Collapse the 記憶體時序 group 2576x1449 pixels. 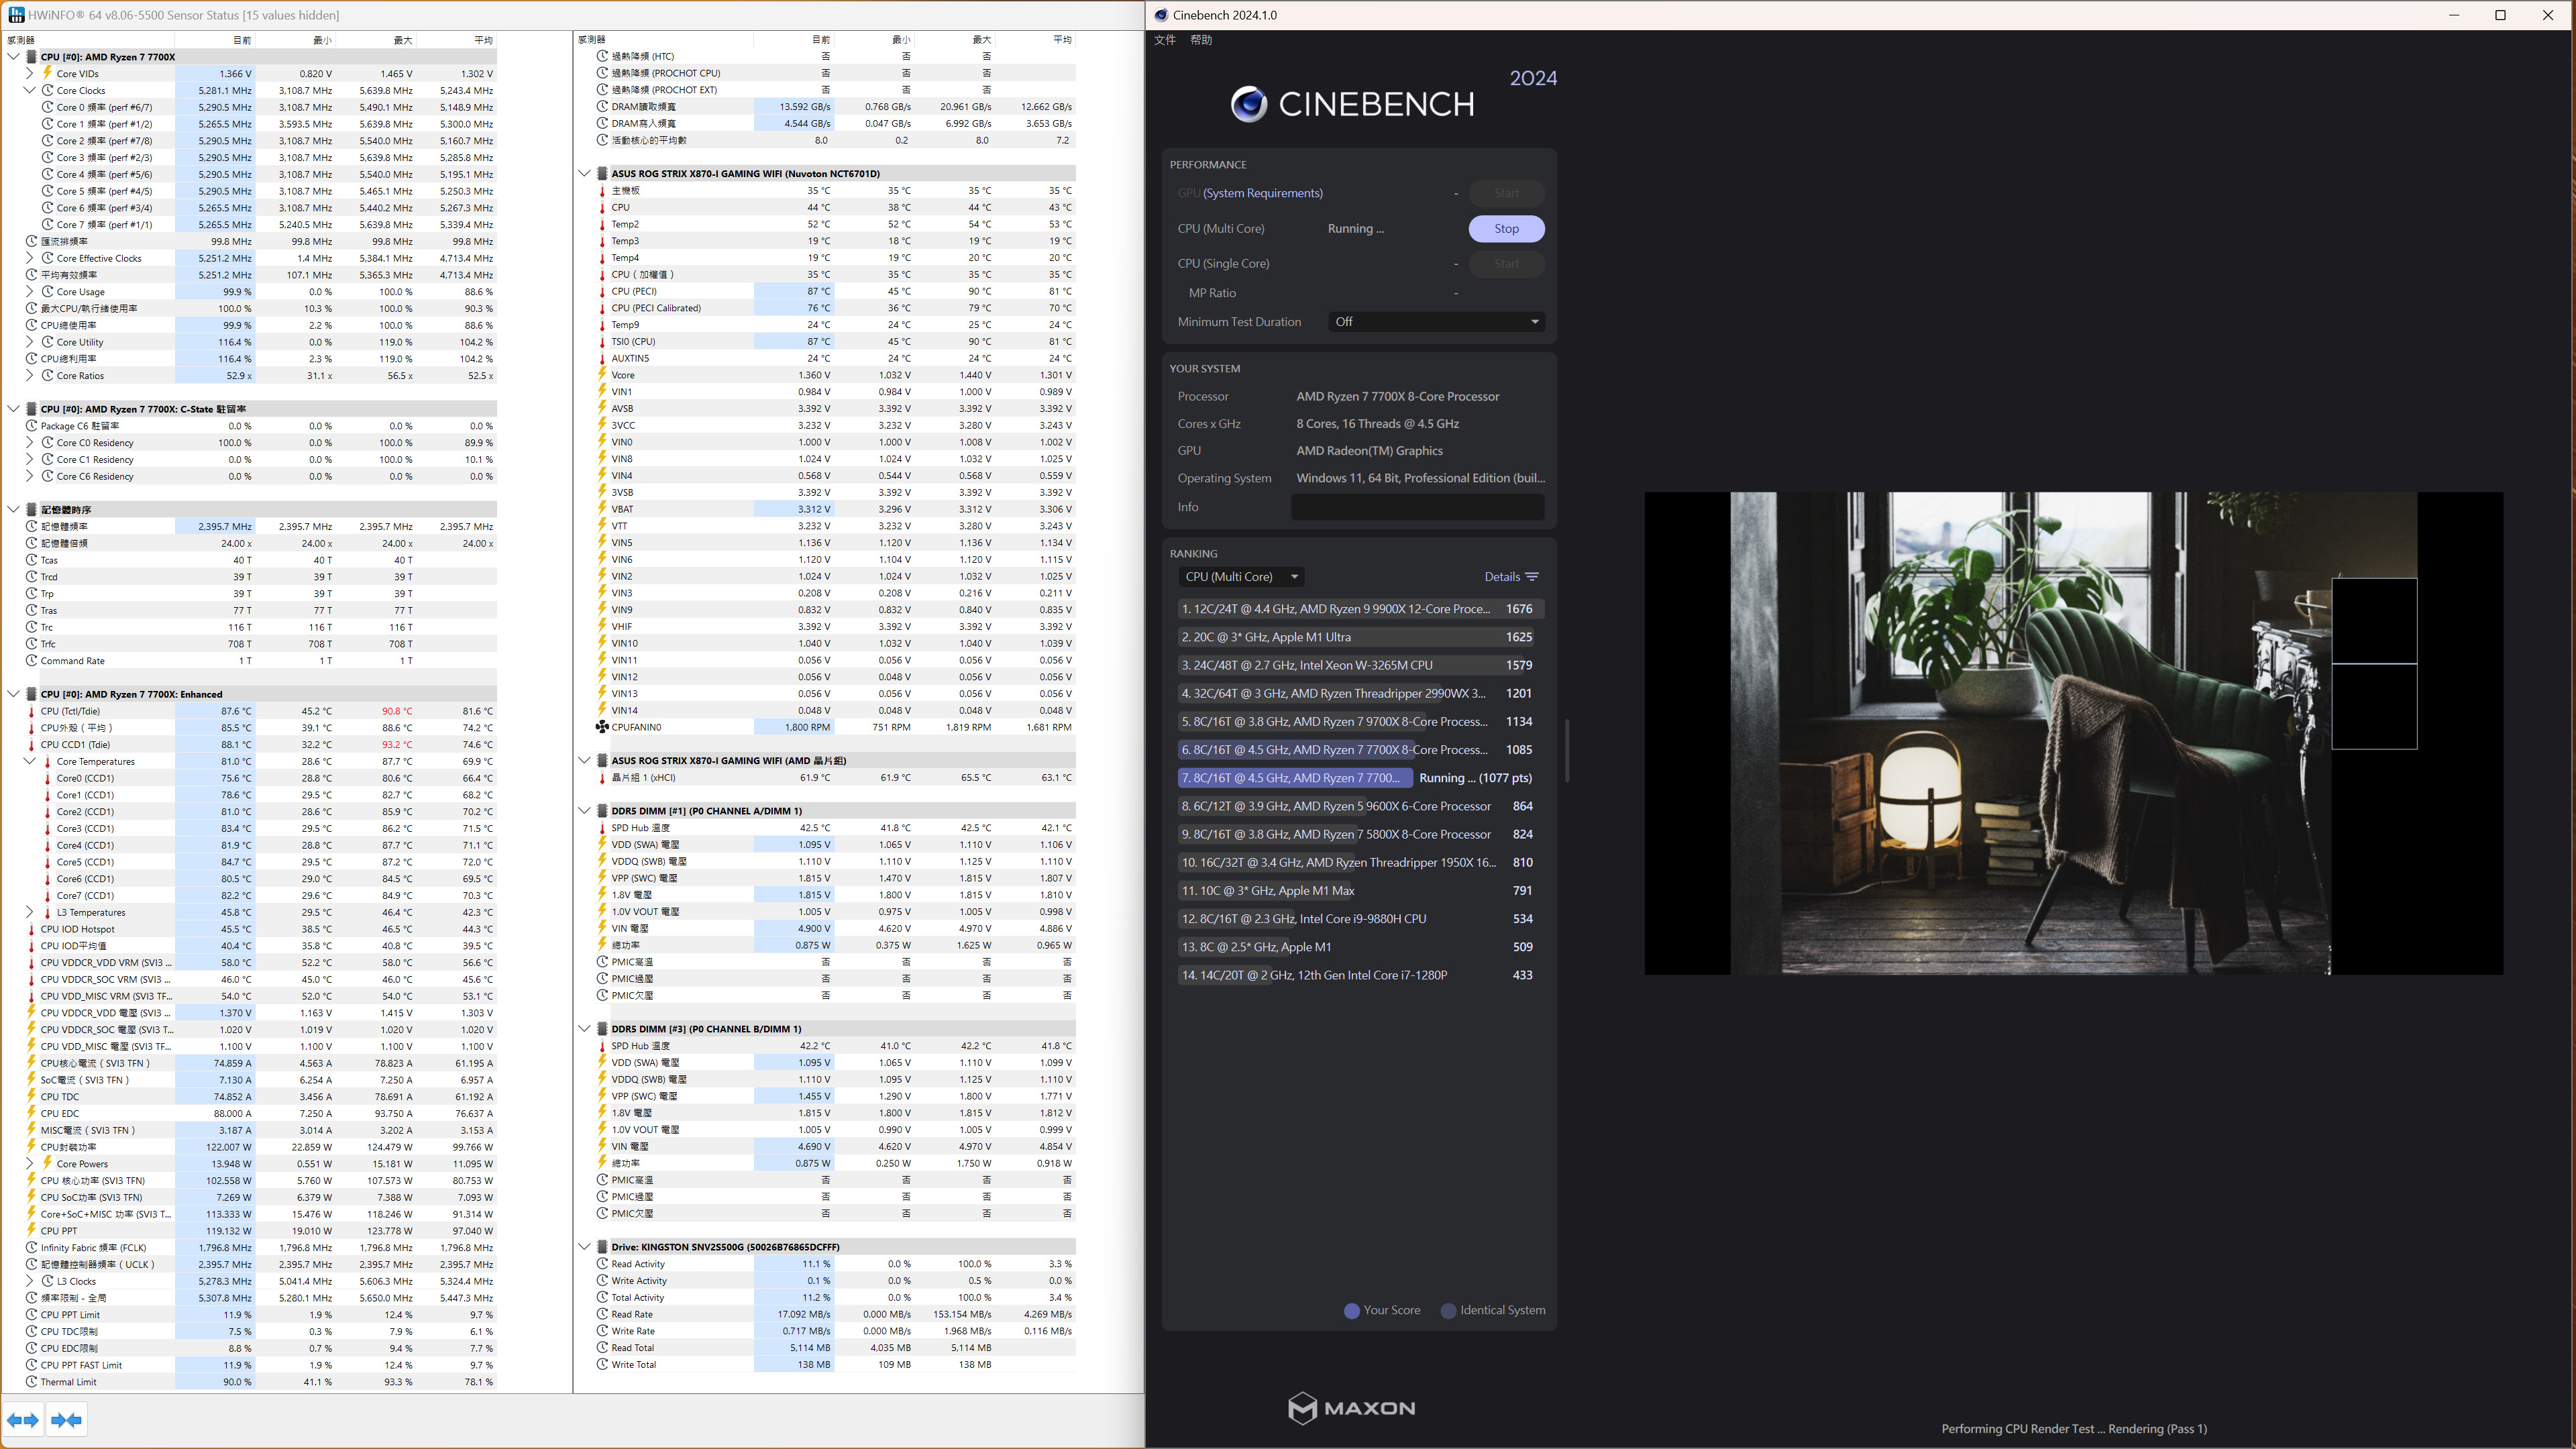coord(13,509)
